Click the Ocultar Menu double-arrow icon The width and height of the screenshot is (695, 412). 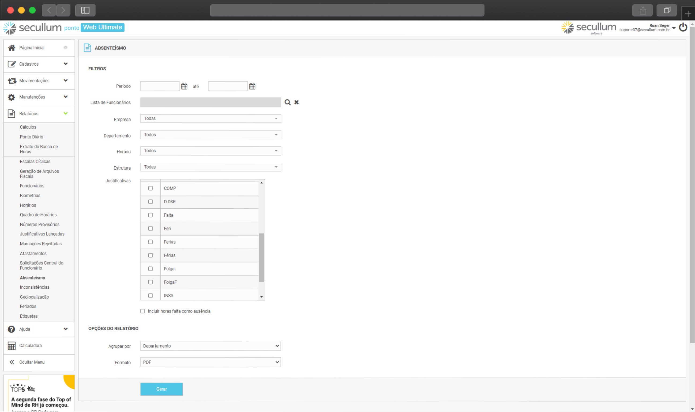12,362
